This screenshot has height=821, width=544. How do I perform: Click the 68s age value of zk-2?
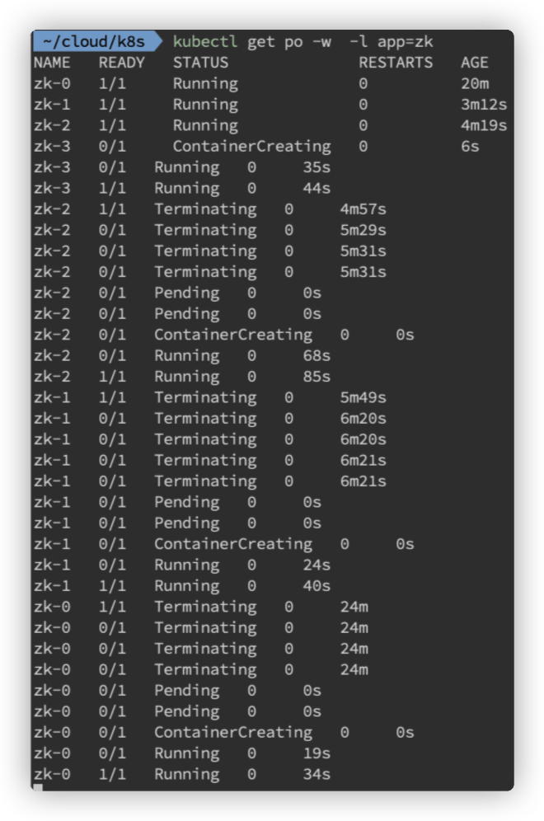pyautogui.click(x=317, y=355)
